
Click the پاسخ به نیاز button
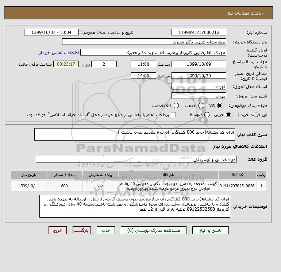(x=211, y=230)
